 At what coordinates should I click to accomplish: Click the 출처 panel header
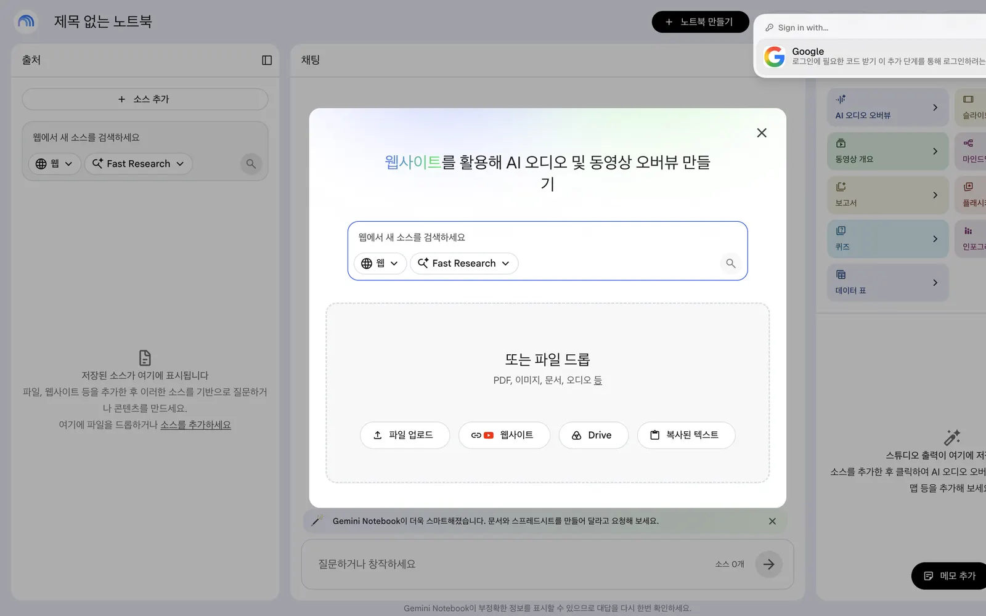31,60
